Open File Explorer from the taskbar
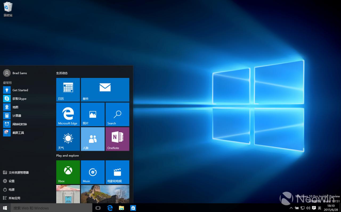Screen dimensions: 341x212 [121, 208]
